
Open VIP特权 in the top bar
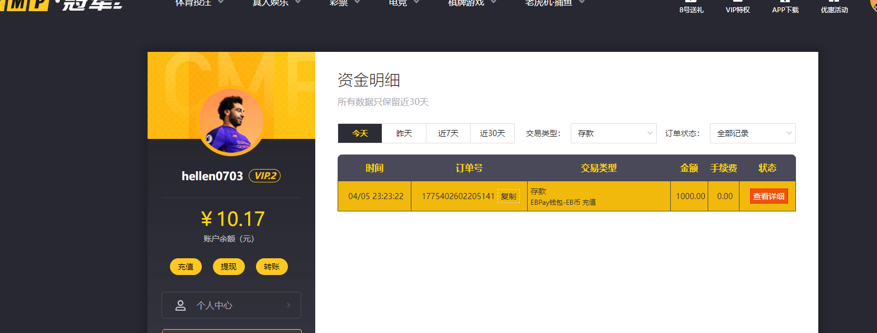coord(738,7)
